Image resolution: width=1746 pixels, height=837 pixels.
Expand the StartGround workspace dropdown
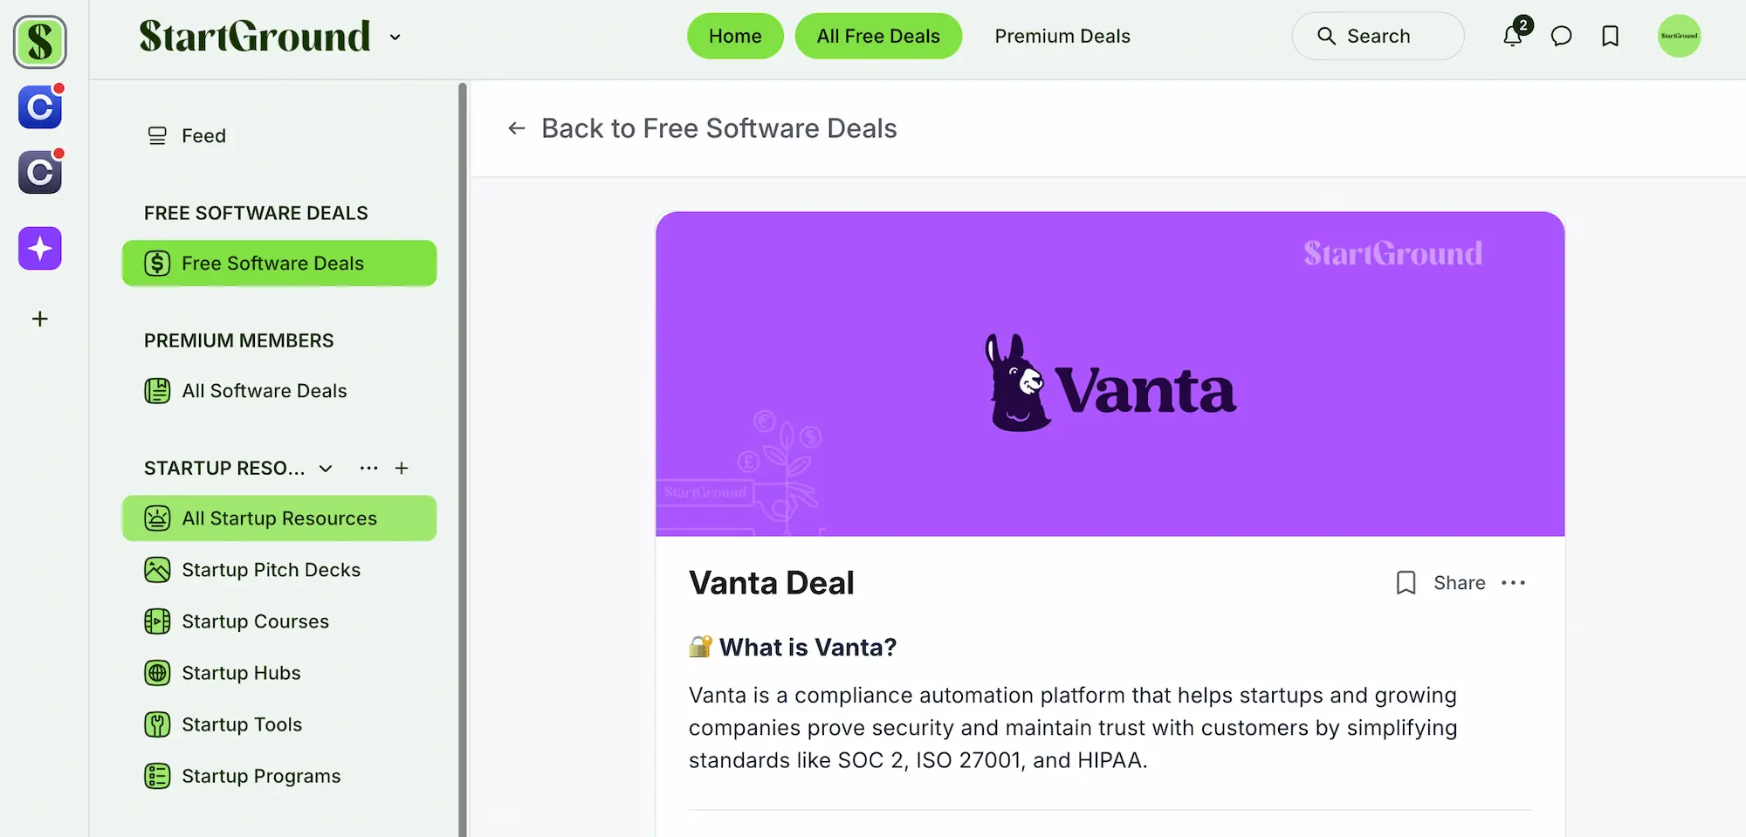[395, 37]
